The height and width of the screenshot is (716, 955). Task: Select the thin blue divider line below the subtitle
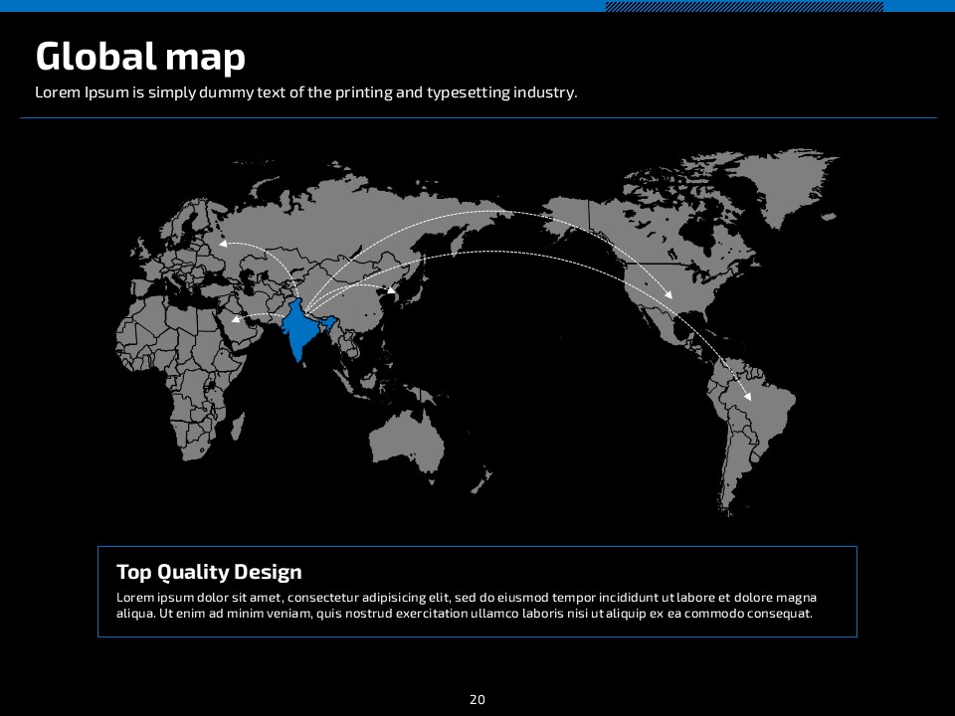477,118
